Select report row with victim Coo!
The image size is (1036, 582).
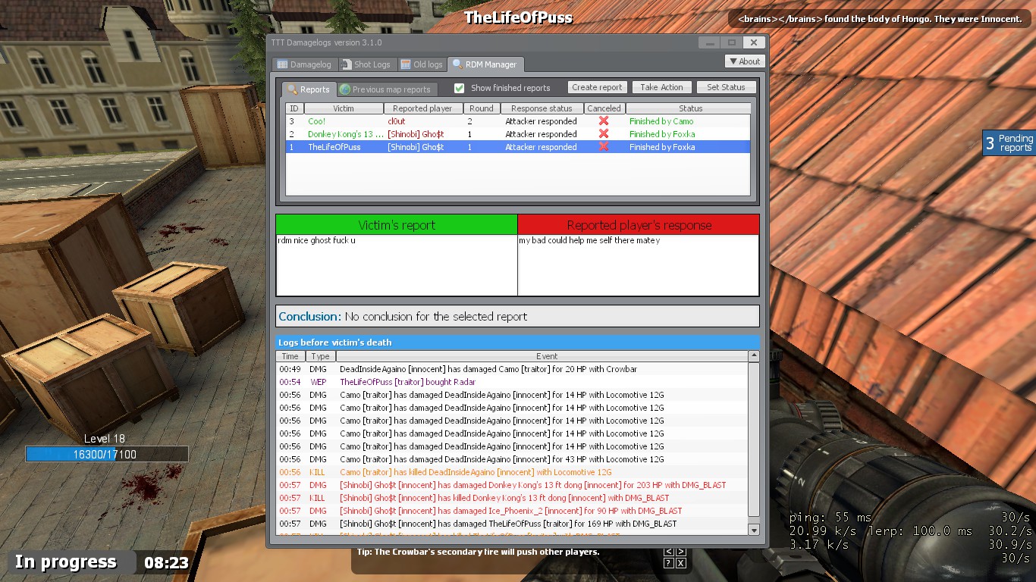(518, 121)
